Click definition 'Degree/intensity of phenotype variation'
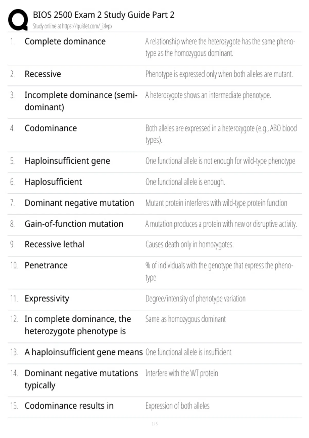 pyautogui.click(x=195, y=299)
